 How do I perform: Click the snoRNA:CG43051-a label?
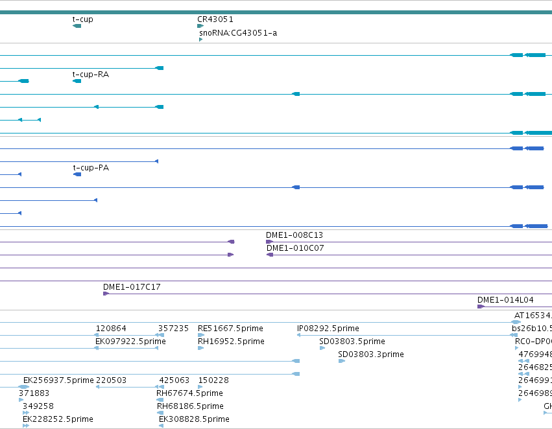(x=238, y=32)
